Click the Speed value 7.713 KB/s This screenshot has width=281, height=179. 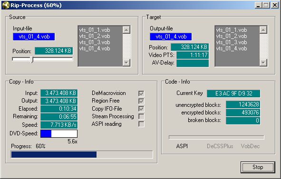coord(59,125)
